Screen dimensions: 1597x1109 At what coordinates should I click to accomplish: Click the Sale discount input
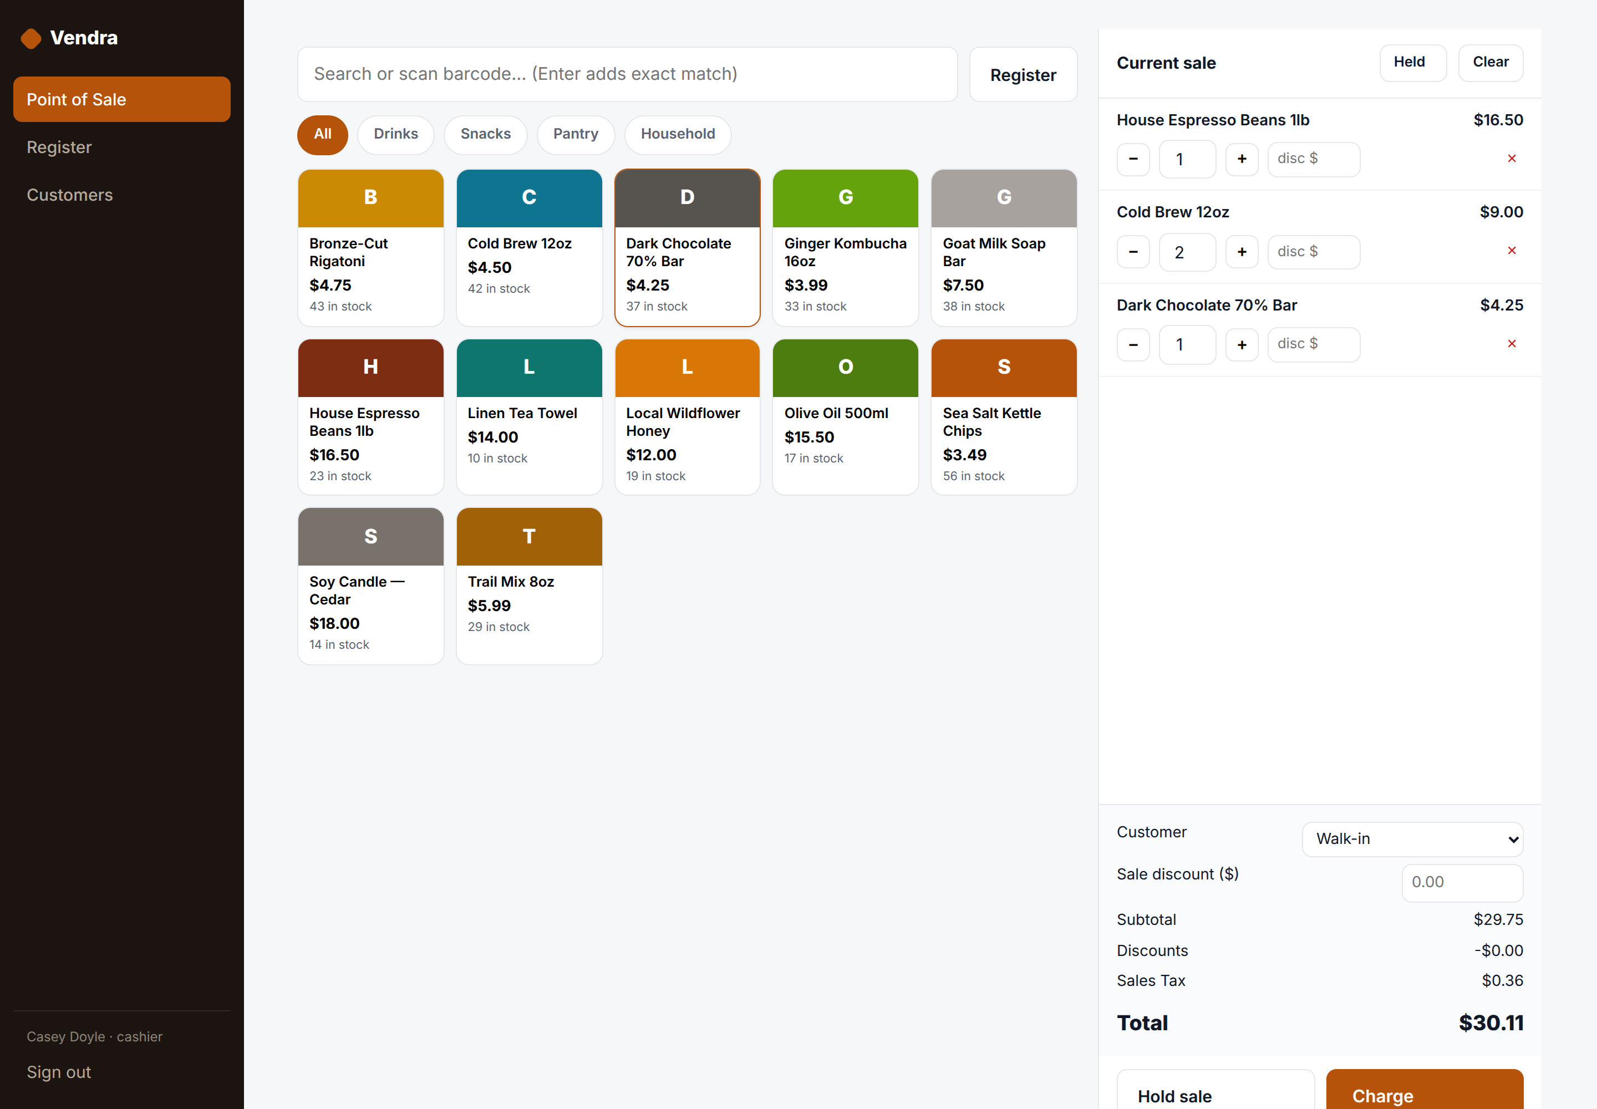(1462, 882)
